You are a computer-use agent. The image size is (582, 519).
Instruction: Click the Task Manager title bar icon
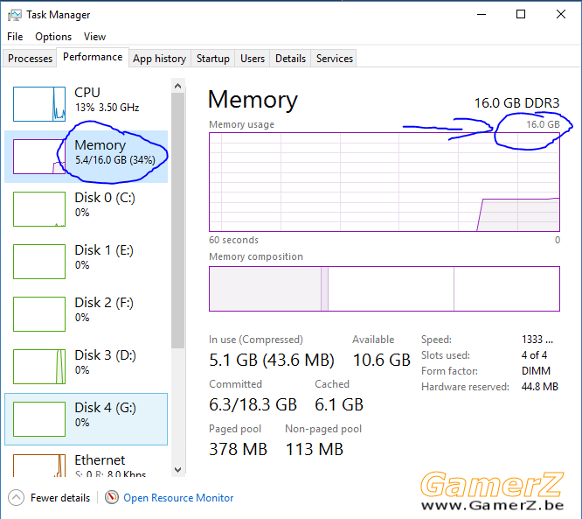[14, 15]
